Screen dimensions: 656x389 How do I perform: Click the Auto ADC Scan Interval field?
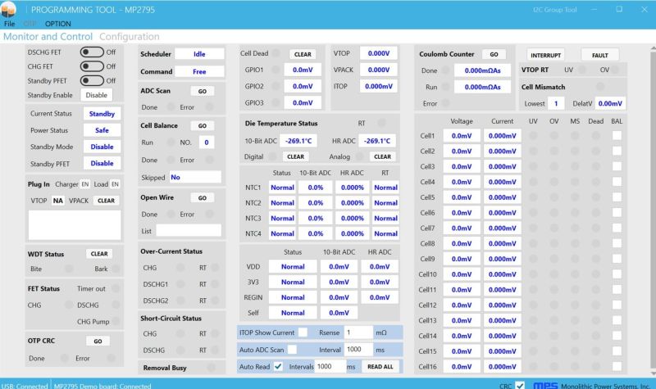click(358, 350)
